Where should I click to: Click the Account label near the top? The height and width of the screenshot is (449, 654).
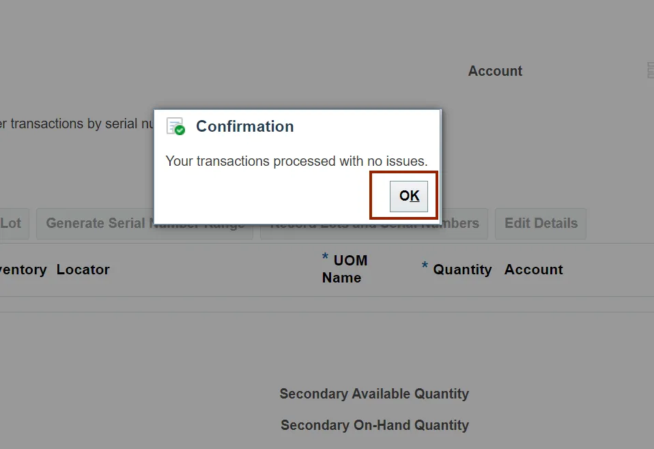tap(495, 71)
